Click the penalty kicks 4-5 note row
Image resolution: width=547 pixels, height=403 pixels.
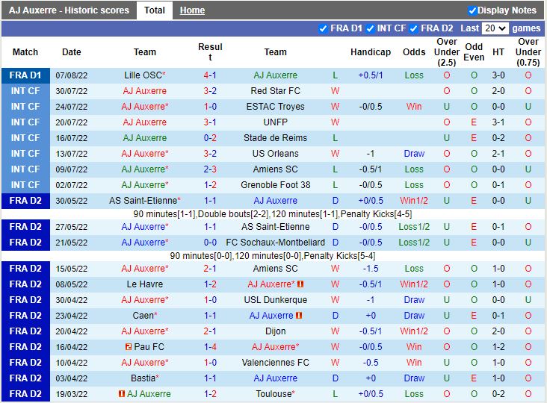point(273,214)
